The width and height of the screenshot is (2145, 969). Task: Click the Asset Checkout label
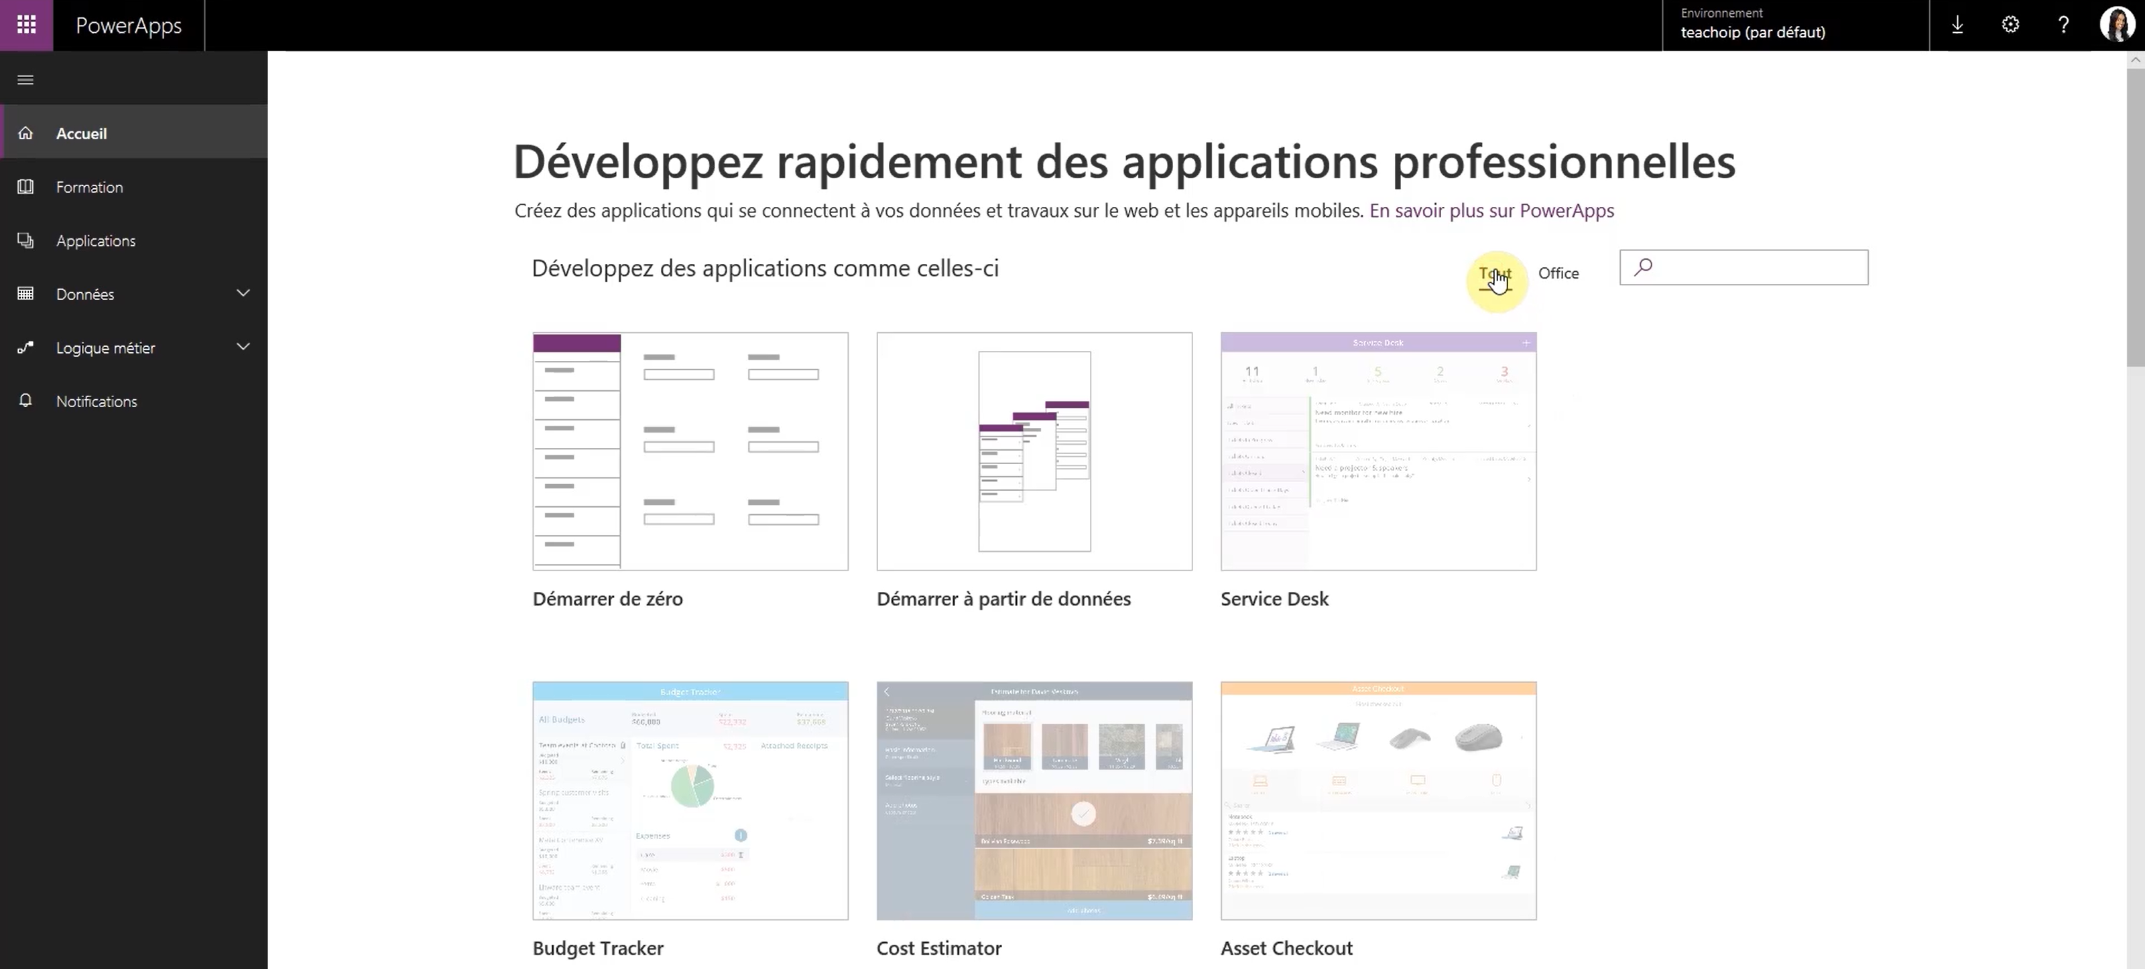[x=1286, y=948]
